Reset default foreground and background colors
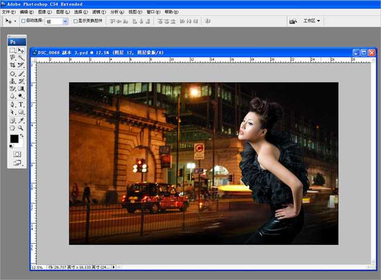 pyautogui.click(x=11, y=146)
